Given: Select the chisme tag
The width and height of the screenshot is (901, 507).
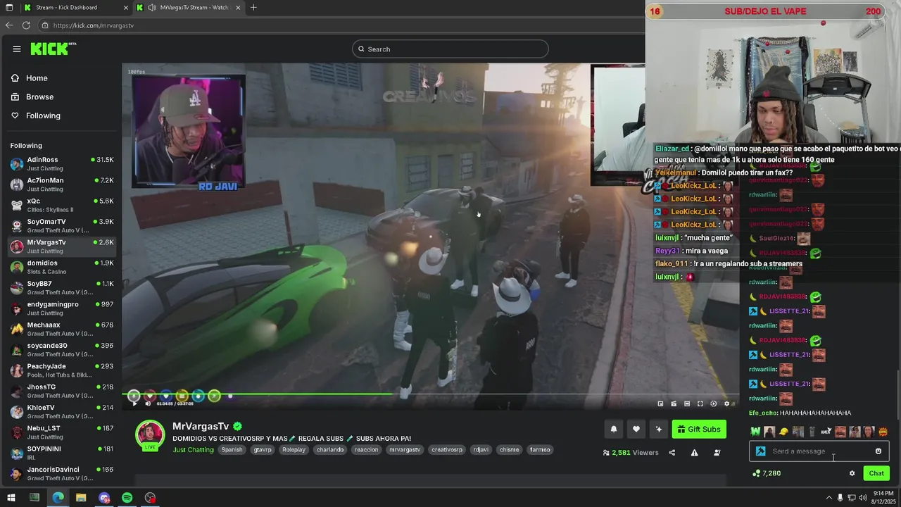Looking at the screenshot, I should pyautogui.click(x=510, y=449).
